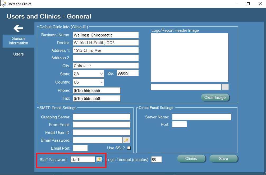Click the back arrow navigation icon

point(18,28)
